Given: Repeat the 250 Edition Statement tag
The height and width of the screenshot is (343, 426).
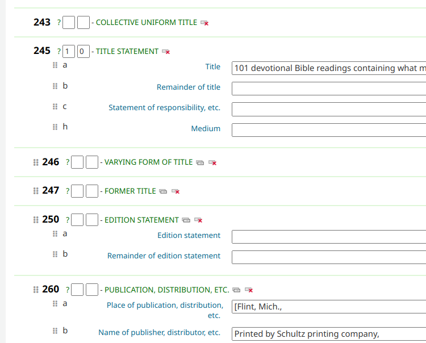Looking at the screenshot, I should click(x=186, y=220).
